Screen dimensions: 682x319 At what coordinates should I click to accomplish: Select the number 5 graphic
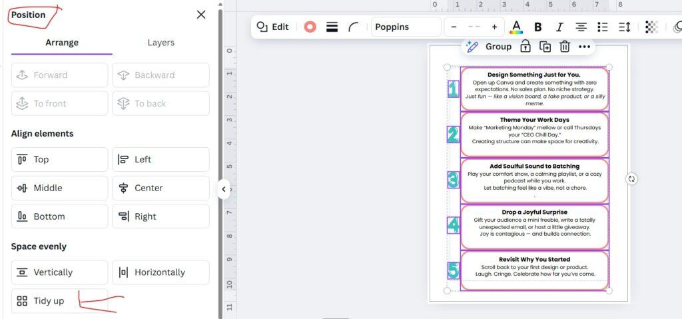(453, 270)
